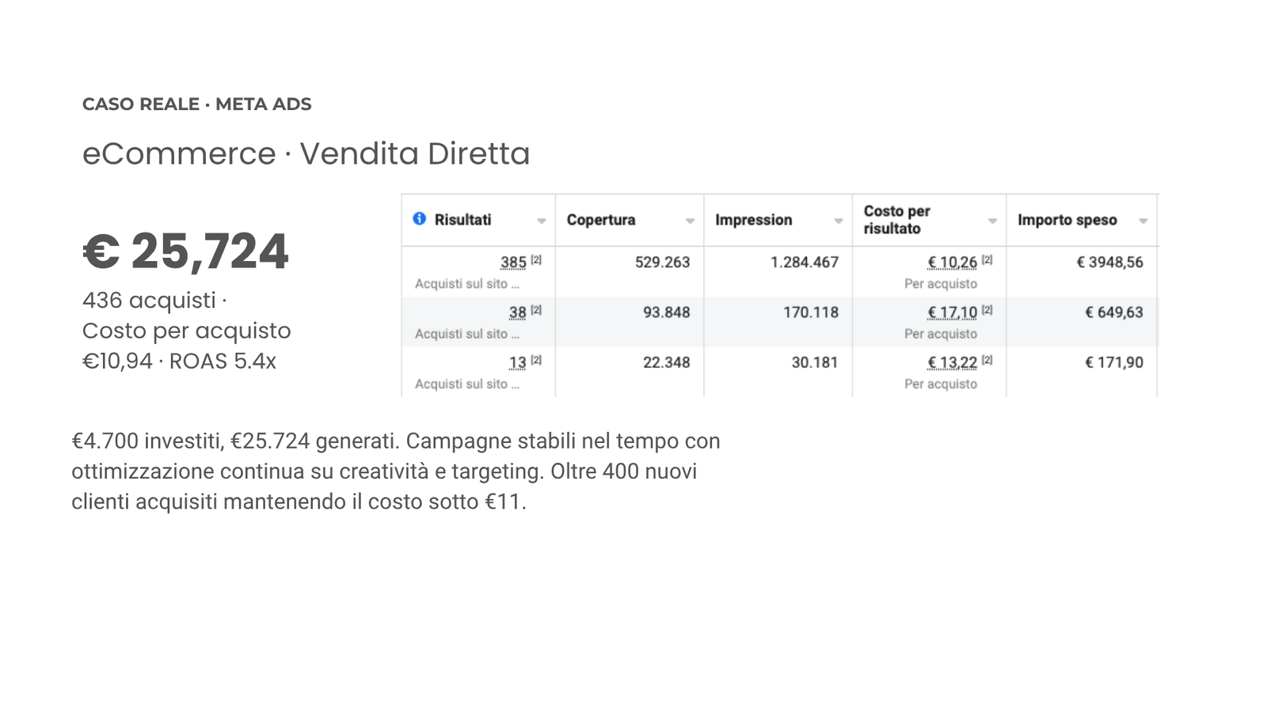Click the footnote marker next to 385

coord(536,259)
